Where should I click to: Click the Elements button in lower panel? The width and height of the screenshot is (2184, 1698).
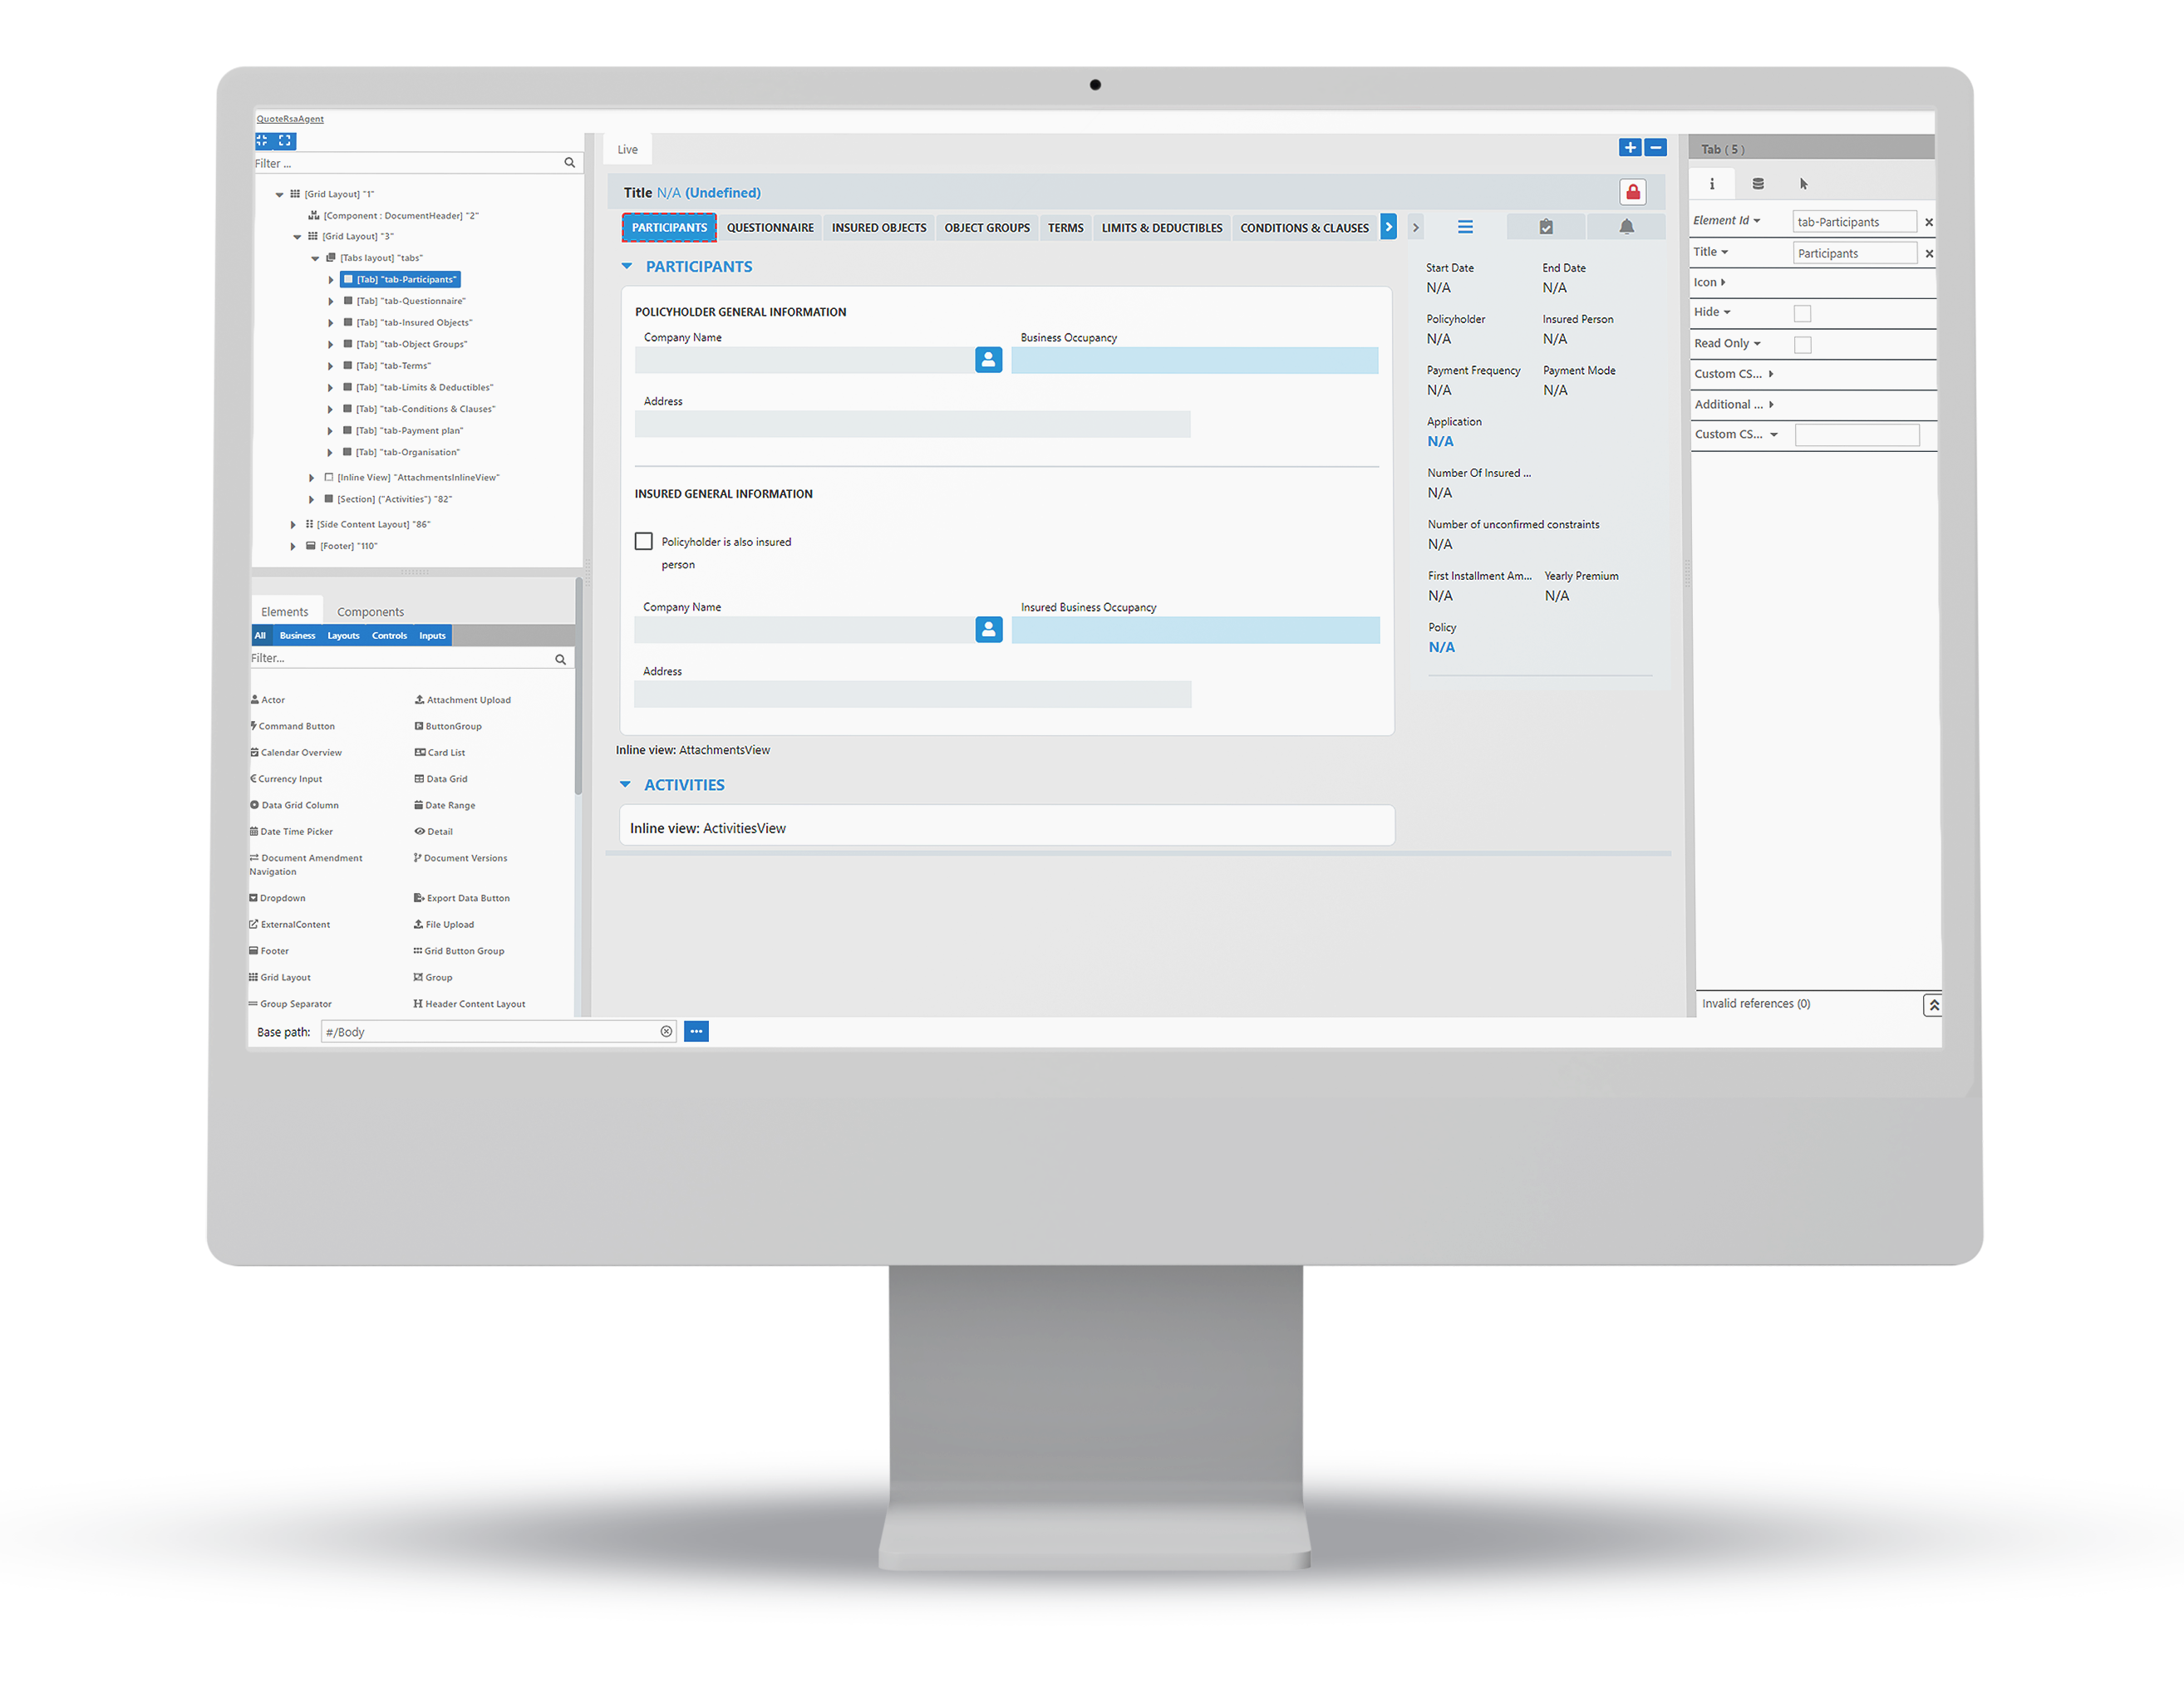[285, 611]
